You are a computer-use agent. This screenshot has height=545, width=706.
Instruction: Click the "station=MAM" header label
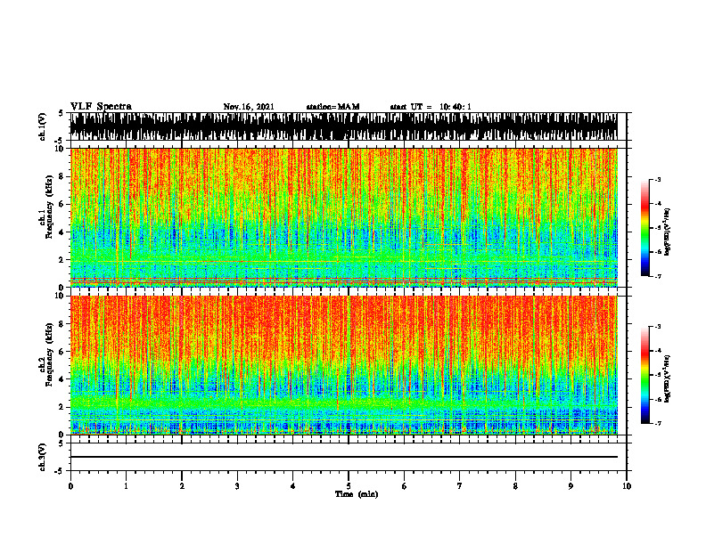(332, 107)
